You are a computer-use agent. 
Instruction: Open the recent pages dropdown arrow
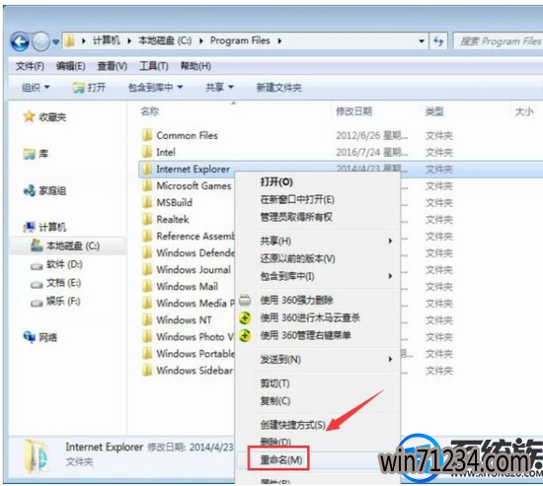coord(55,41)
